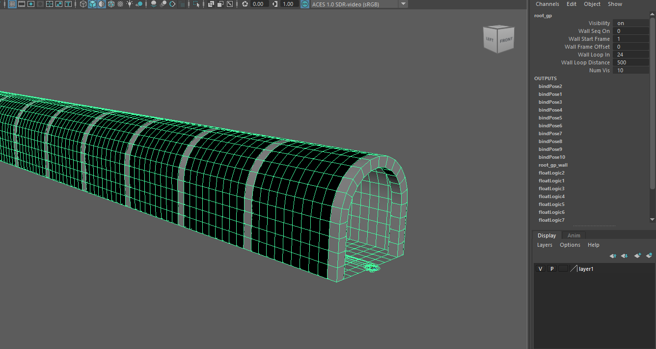Click use all lights bulb icon

click(x=130, y=4)
